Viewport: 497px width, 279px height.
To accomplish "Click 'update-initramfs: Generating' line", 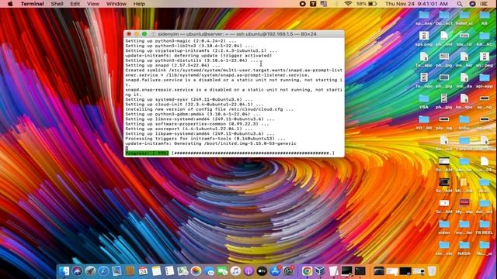I will pos(210,143).
